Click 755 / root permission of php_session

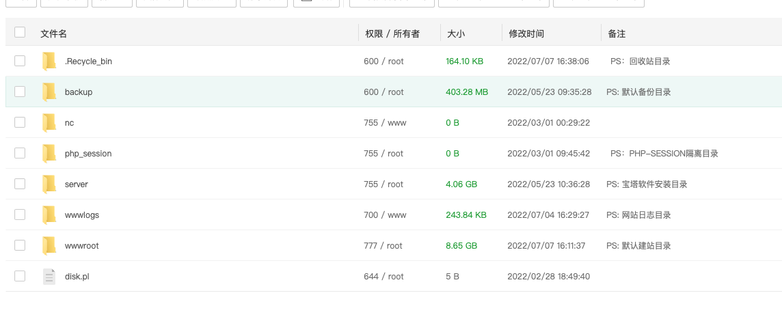pyautogui.click(x=383, y=154)
